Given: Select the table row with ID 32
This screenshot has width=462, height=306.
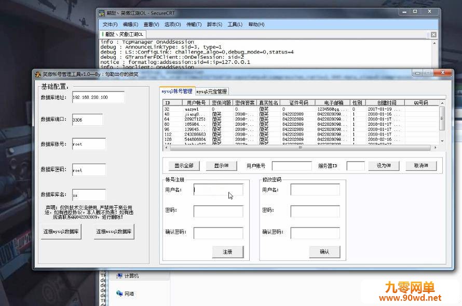Looking at the screenshot, I should click(301, 109).
